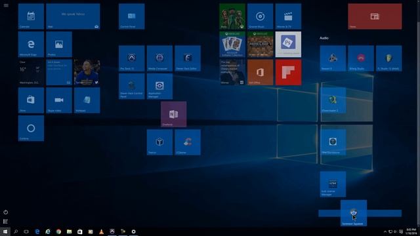The image size is (420, 236).
Task: Open File Explorer from the taskbar
Action: [70, 231]
